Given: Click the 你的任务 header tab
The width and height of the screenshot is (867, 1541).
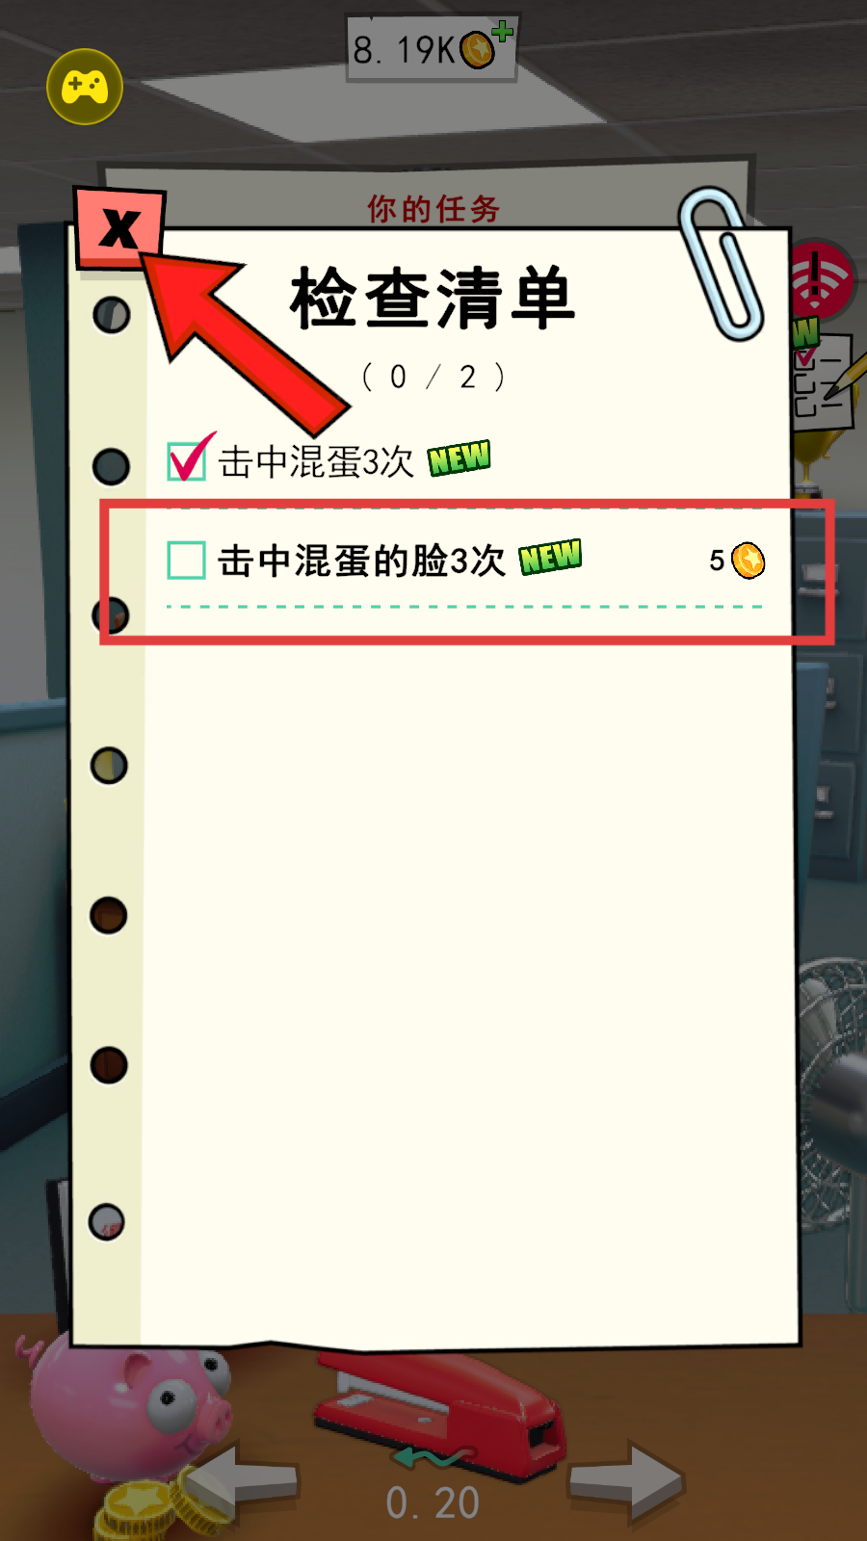Looking at the screenshot, I should click(433, 208).
